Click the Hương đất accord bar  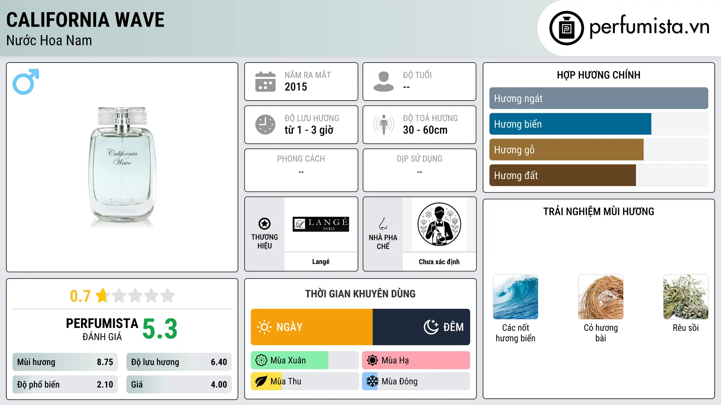coord(598,175)
